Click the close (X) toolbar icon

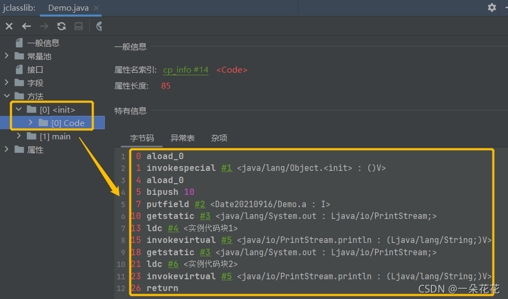(x=9, y=26)
